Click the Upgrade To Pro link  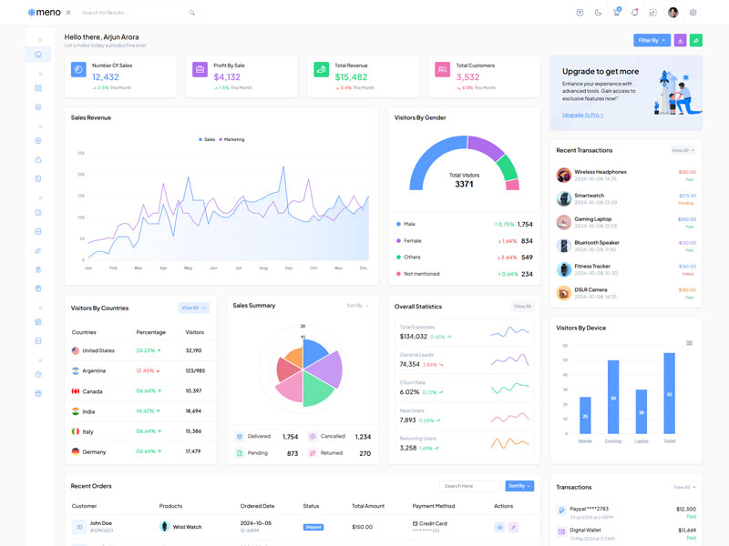pyautogui.click(x=582, y=115)
